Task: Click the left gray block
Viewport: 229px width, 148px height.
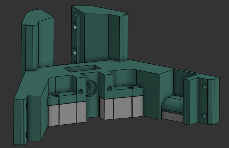Action: [x=67, y=114]
